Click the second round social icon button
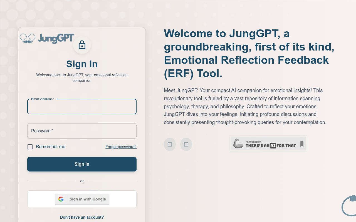356x222 pixels. [186, 144]
